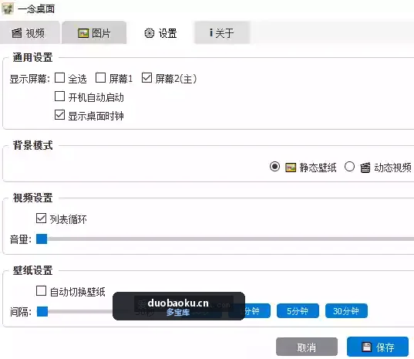This screenshot has width=414, height=359.
Task: Click the 音量 slider handle
Action: coord(42,239)
